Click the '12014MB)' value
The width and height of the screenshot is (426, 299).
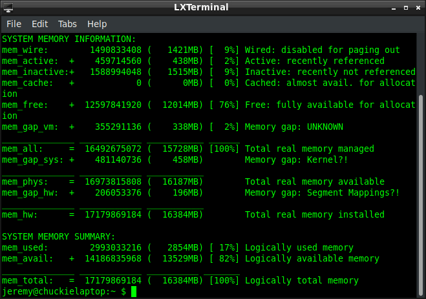[182, 105]
